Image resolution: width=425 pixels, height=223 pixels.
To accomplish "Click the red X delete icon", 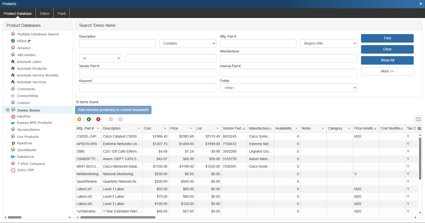I will click(98, 119).
